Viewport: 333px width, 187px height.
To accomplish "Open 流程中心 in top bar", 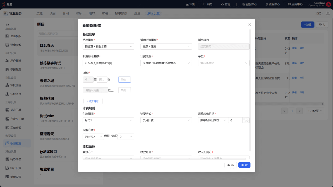I will point(272,4).
